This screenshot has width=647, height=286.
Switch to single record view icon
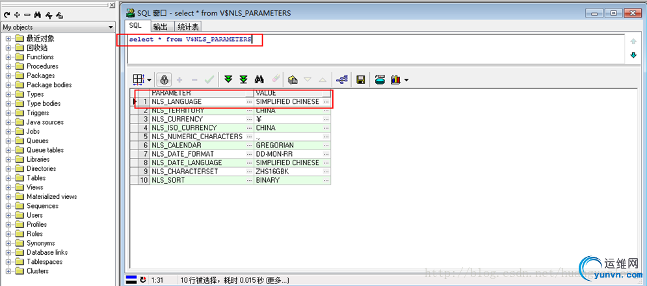pyautogui.click(x=293, y=79)
